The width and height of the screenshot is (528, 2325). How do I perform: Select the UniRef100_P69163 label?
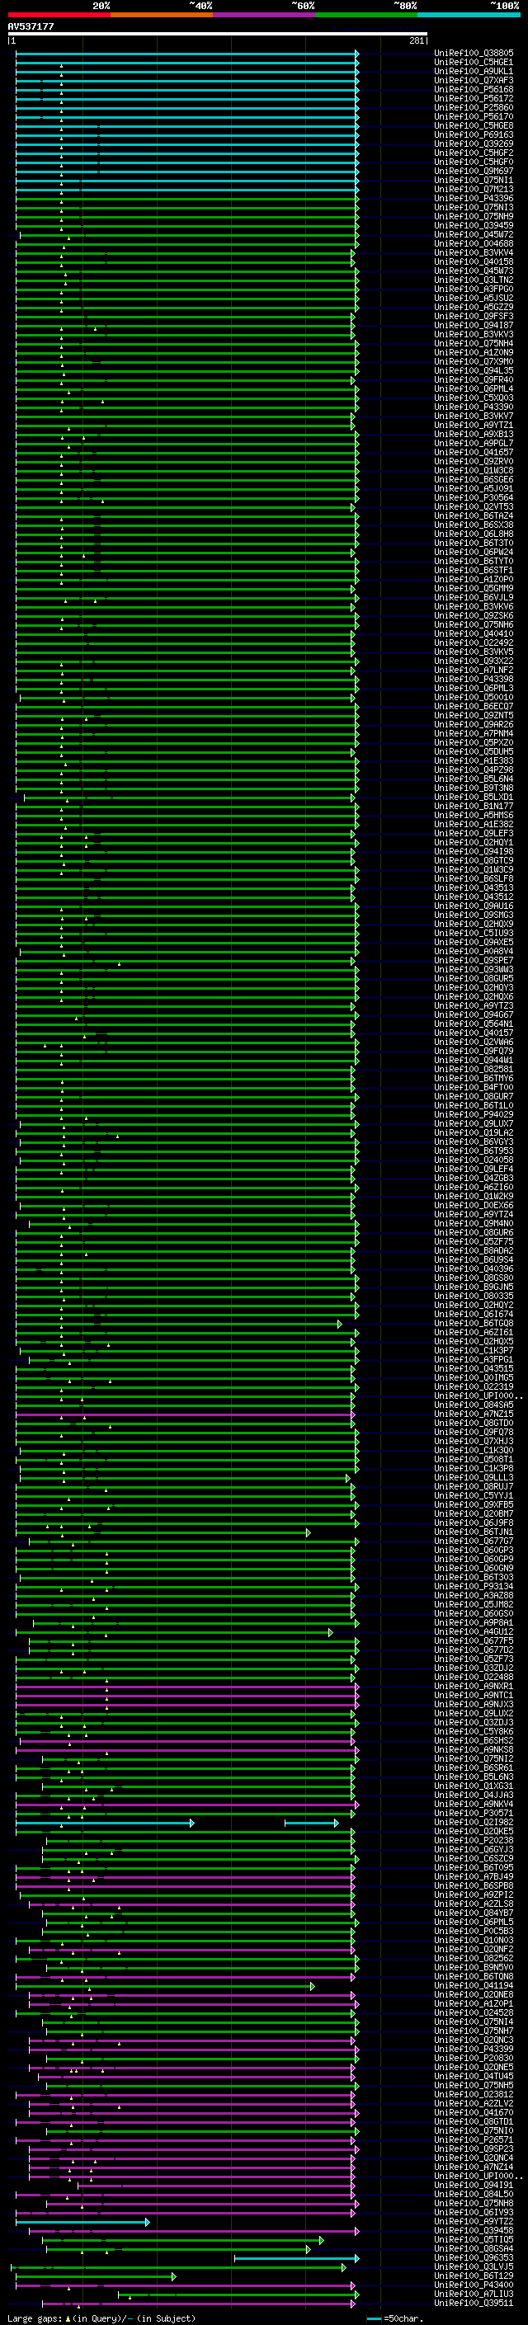(x=474, y=135)
